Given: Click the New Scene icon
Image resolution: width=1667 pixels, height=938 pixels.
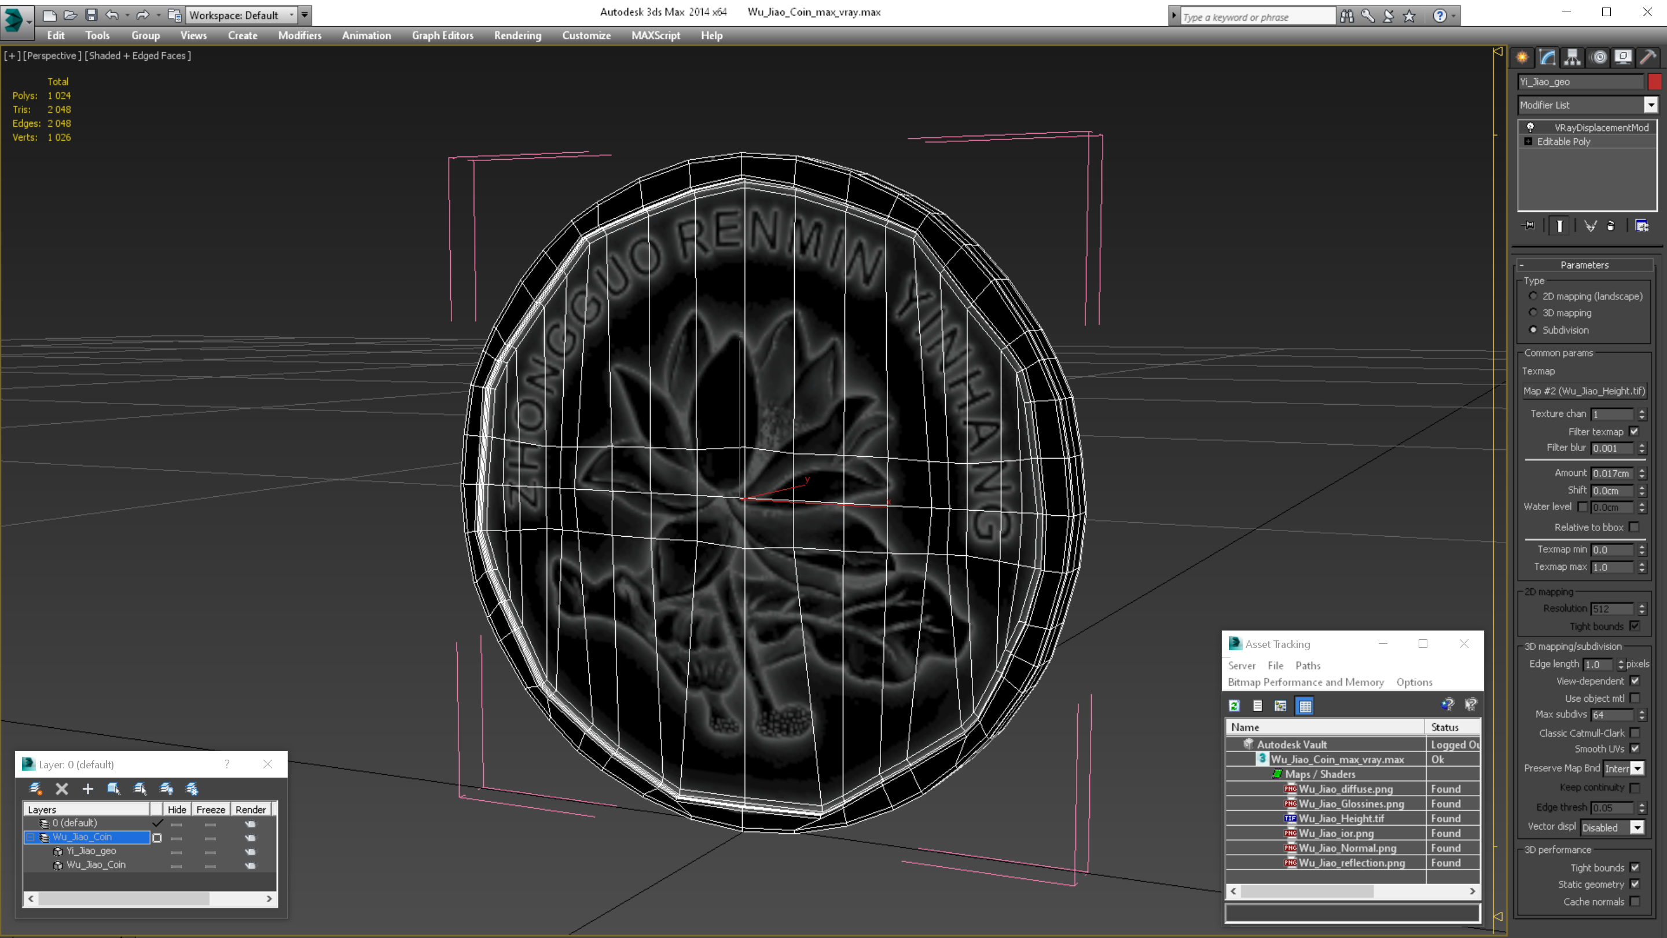Looking at the screenshot, I should [49, 15].
